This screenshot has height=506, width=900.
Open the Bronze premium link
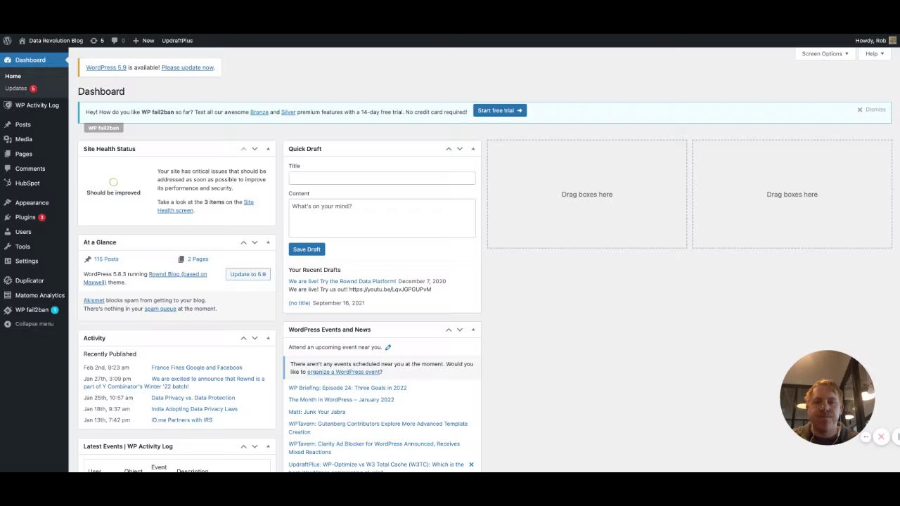click(259, 112)
